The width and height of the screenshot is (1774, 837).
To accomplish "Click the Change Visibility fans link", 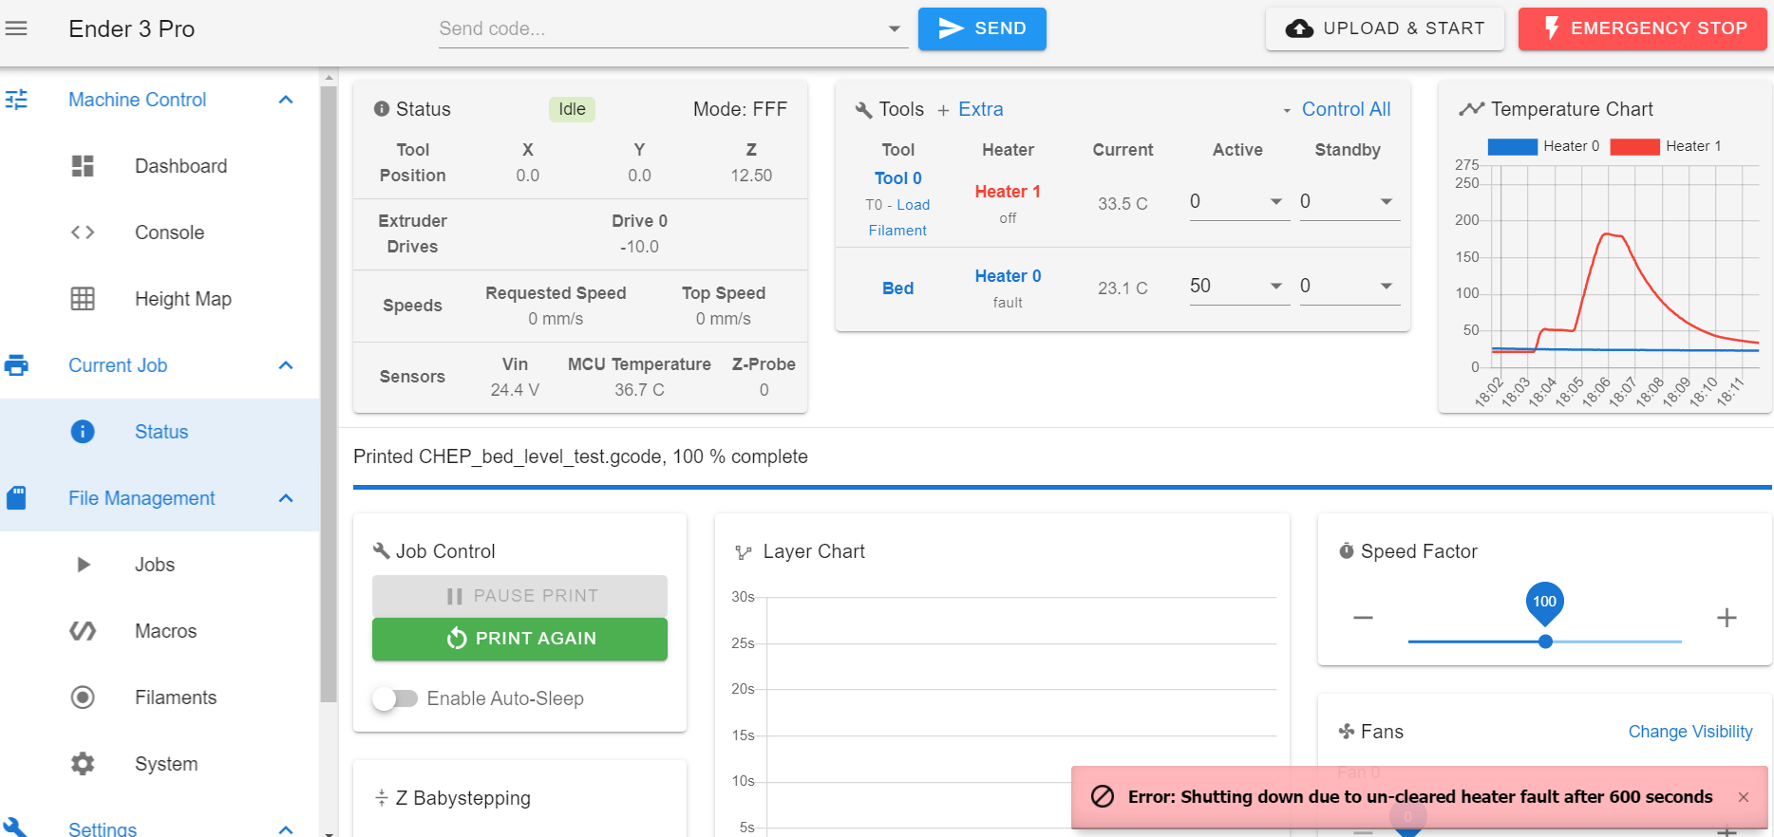I will click(1690, 732).
